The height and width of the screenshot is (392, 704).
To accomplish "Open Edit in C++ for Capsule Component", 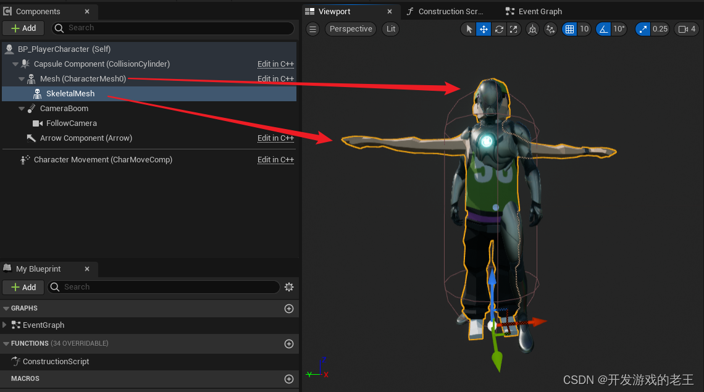I will tap(275, 64).
